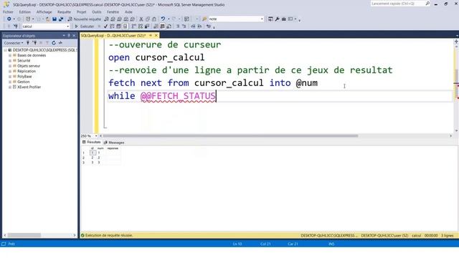Image resolution: width=459 pixels, height=258 pixels.
Task: Close the Explorateur d'objets panel
Action: click(x=74, y=35)
